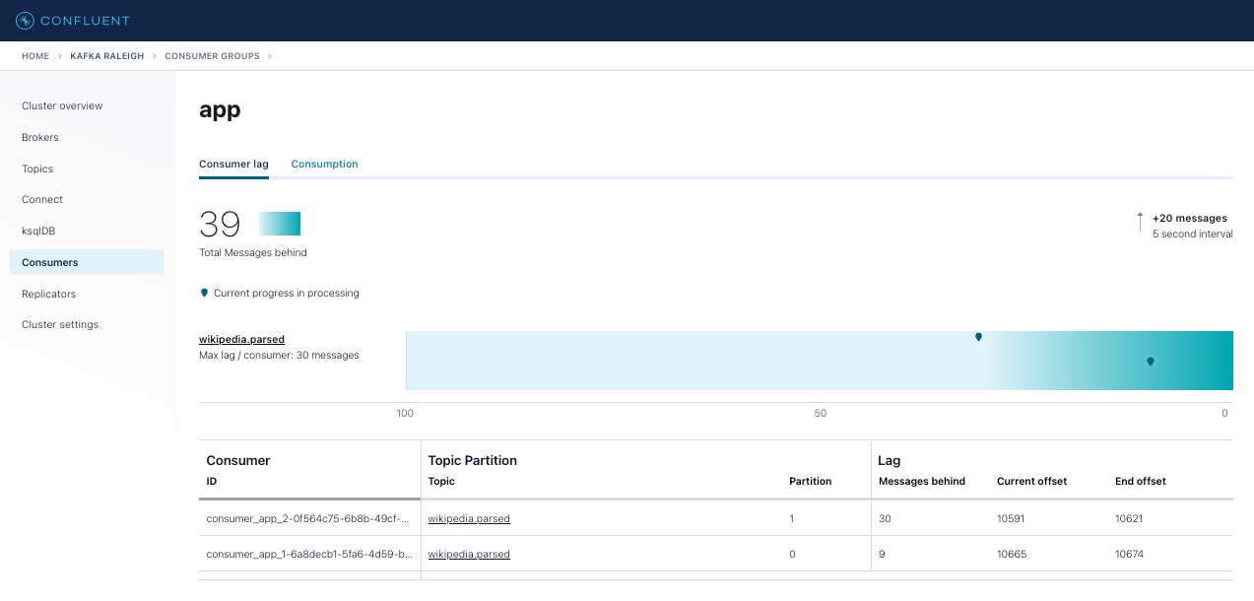The height and width of the screenshot is (601, 1254).
Task: Open wikipedia.parsed link in partition 1 row
Action: coord(469,518)
